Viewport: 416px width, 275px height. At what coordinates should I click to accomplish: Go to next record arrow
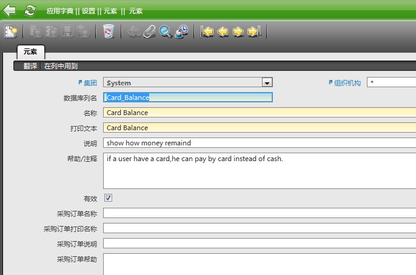click(238, 31)
